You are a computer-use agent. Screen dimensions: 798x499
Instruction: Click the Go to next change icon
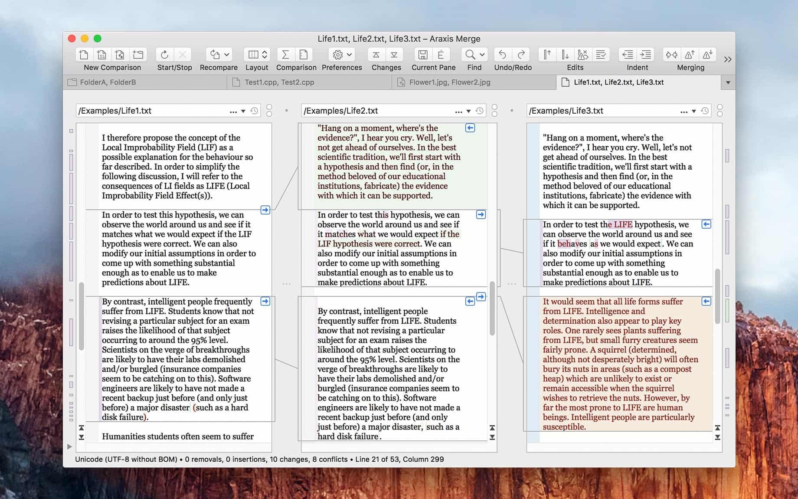pyautogui.click(x=394, y=54)
